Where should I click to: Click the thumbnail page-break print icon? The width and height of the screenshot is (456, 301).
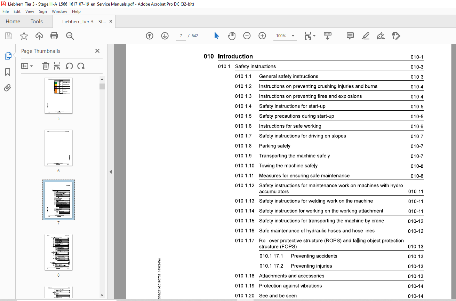pyautogui.click(x=57, y=66)
